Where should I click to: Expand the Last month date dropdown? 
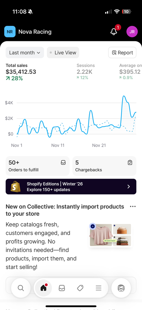(x=25, y=53)
